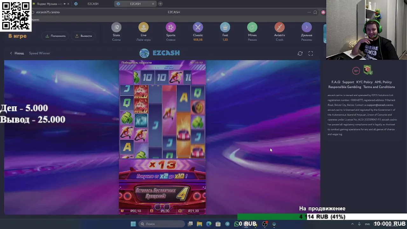
Task: Switch to the inactive EZCASH tab
Action: point(93,4)
